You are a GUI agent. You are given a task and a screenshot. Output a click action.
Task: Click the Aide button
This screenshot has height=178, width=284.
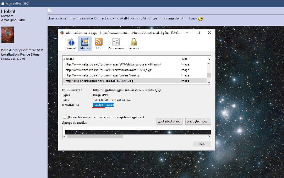click(202, 144)
